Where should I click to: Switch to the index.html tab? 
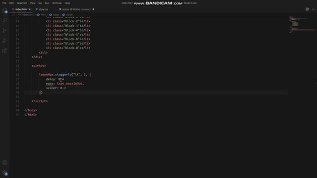(x=21, y=9)
